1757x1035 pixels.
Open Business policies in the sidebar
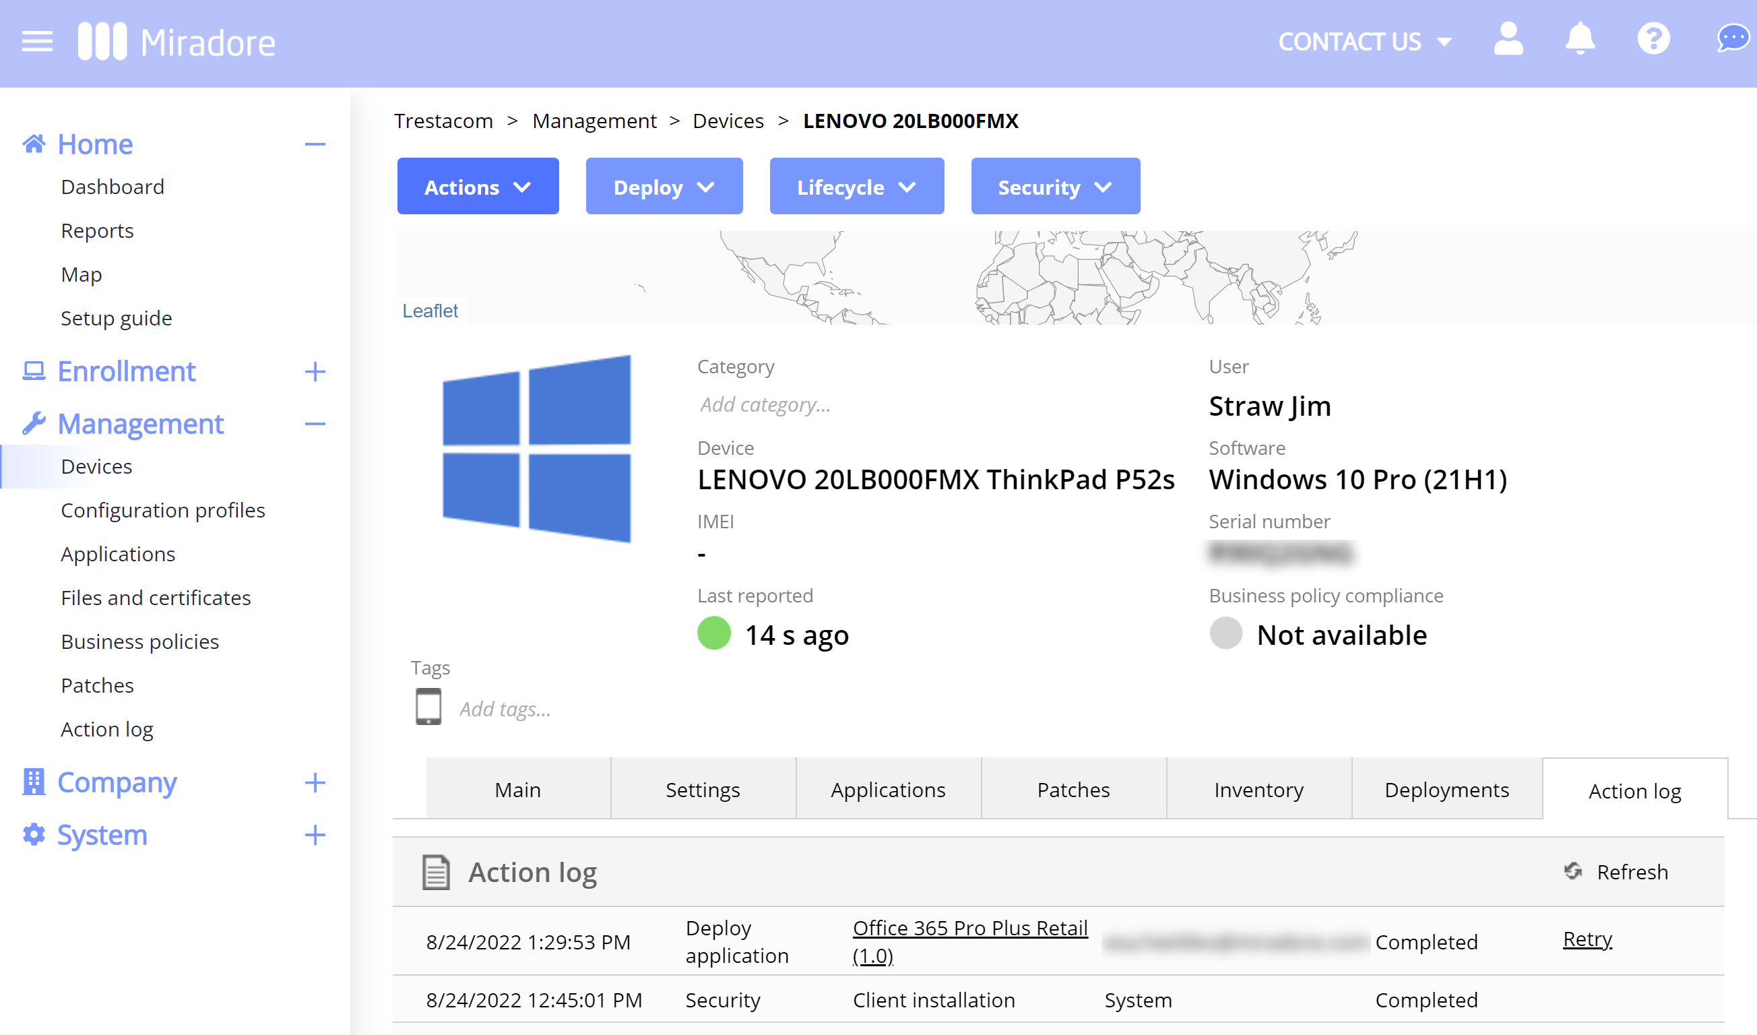139,641
